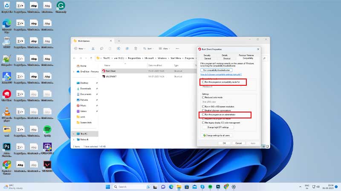Viewport: 341px width, 191px height.
Task: Open Screenshots folder in Explorer sidebar
Action: click(86, 122)
